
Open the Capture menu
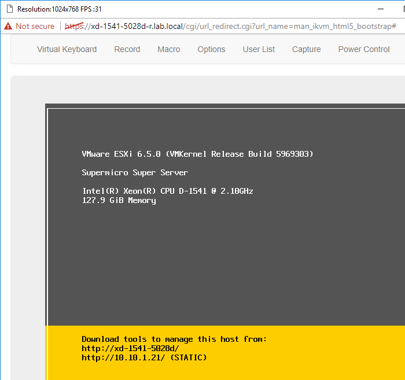(306, 49)
